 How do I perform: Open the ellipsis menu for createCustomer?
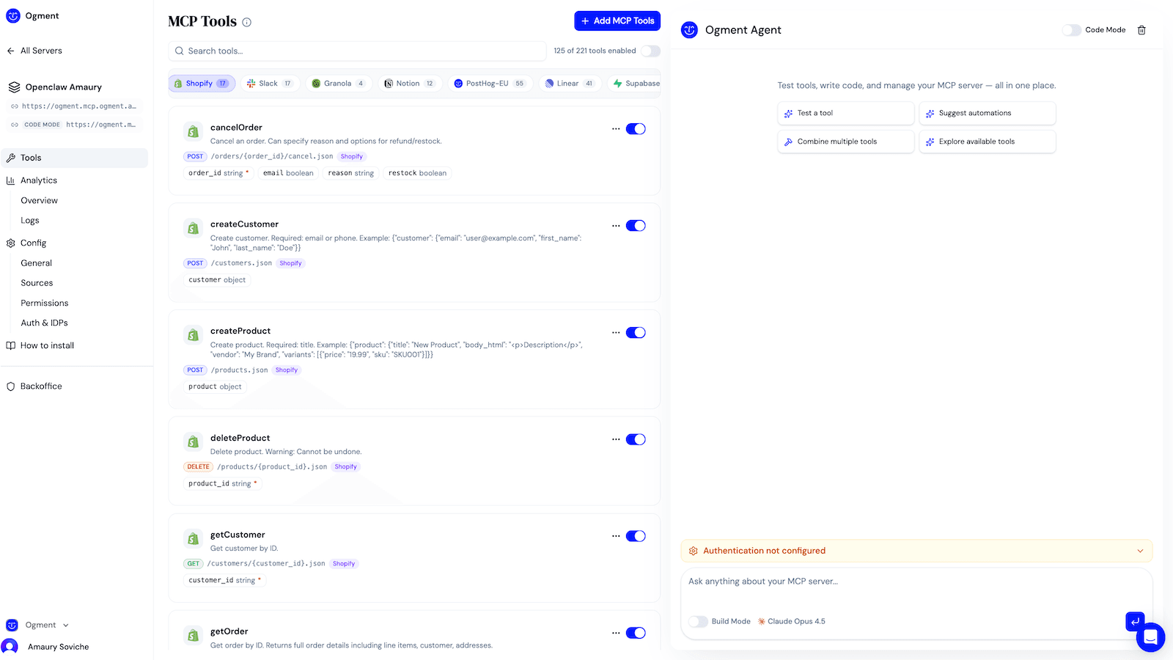coord(616,226)
